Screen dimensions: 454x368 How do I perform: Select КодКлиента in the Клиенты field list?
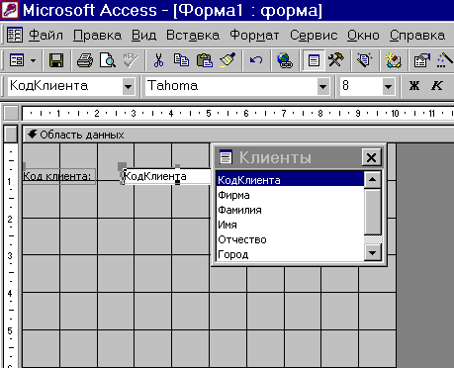click(290, 180)
